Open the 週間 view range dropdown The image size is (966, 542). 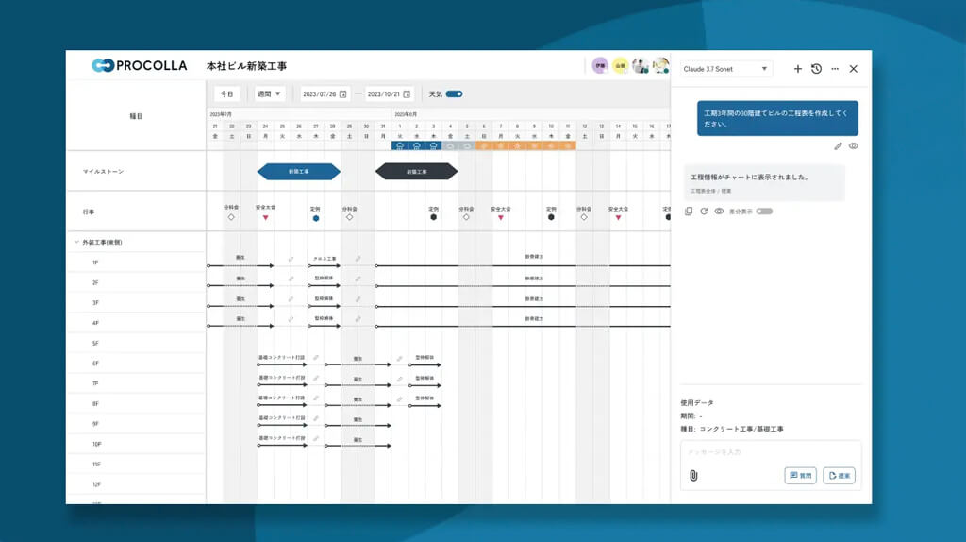coord(269,94)
